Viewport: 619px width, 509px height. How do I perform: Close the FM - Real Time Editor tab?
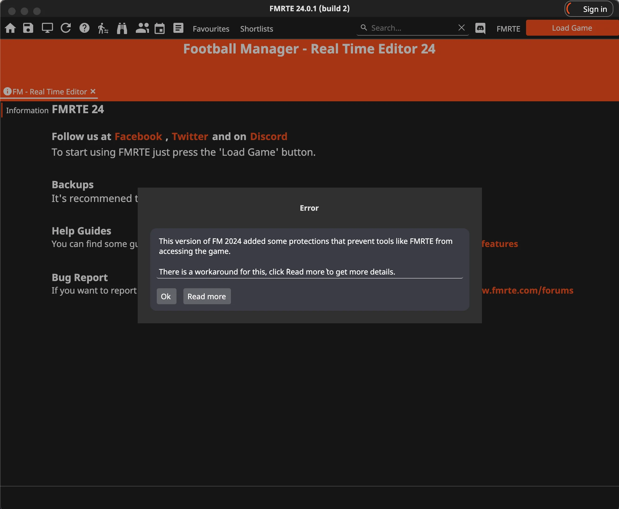tap(93, 91)
